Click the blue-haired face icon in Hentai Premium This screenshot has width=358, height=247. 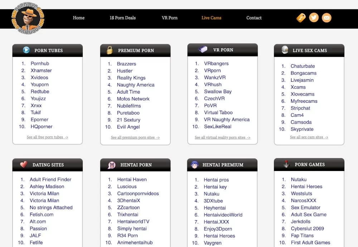point(194,164)
